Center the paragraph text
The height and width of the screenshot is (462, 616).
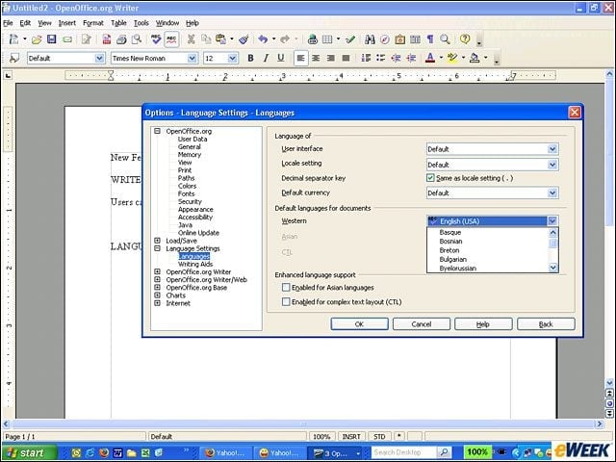(316, 58)
